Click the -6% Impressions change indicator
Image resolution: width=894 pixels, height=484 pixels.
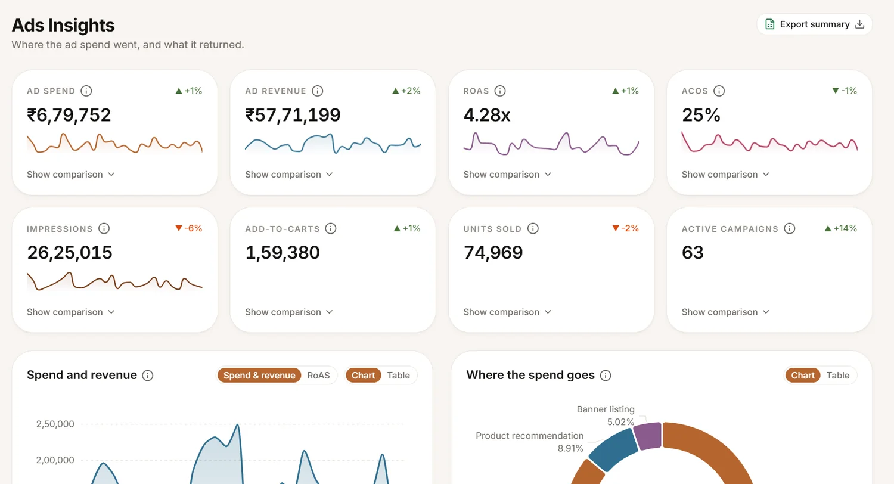click(188, 228)
